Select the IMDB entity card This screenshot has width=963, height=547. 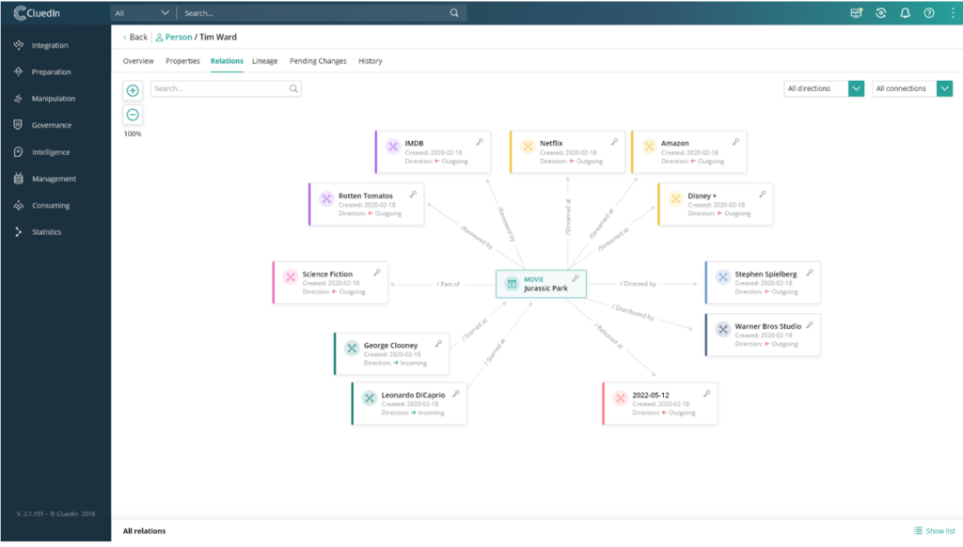[433, 151]
